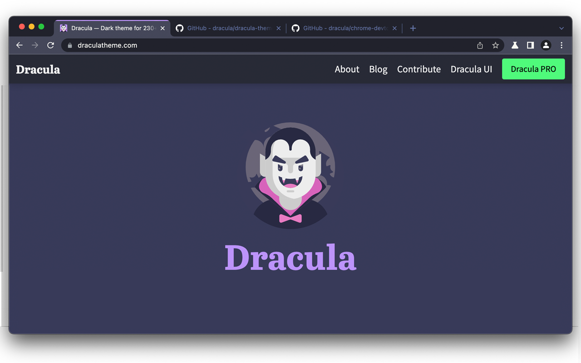
Task: Share this page via the share icon
Action: pos(480,45)
